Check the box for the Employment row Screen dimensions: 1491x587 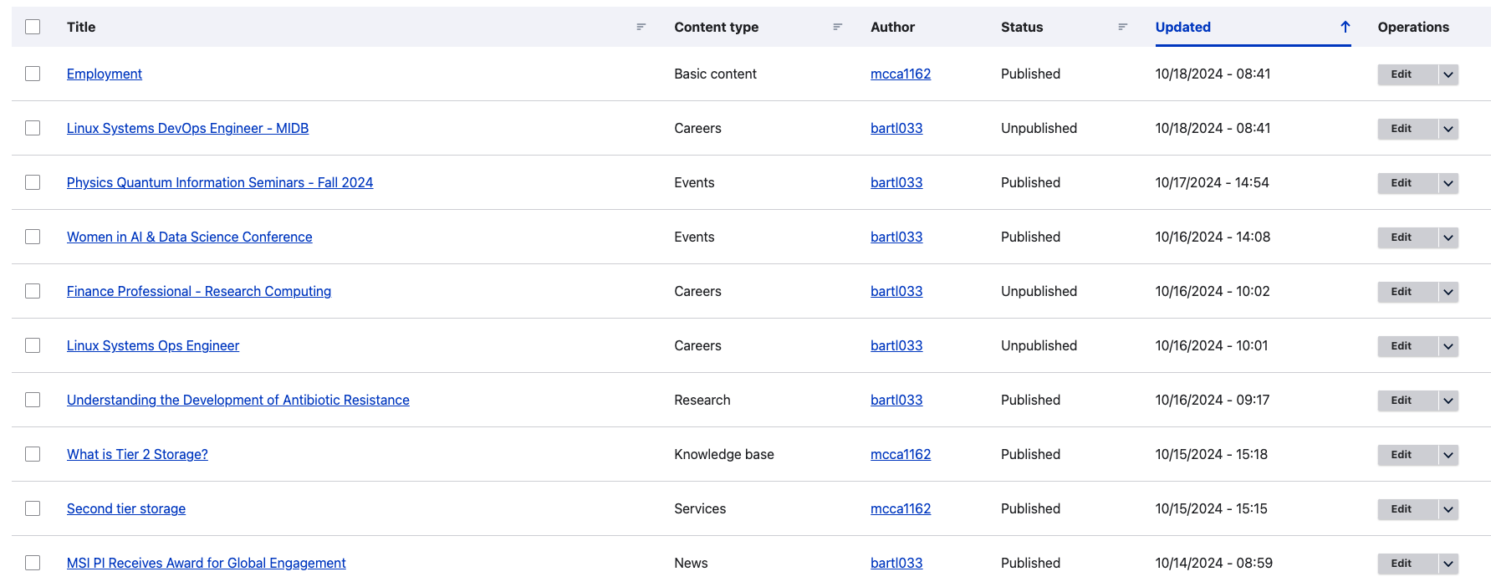[x=33, y=74]
